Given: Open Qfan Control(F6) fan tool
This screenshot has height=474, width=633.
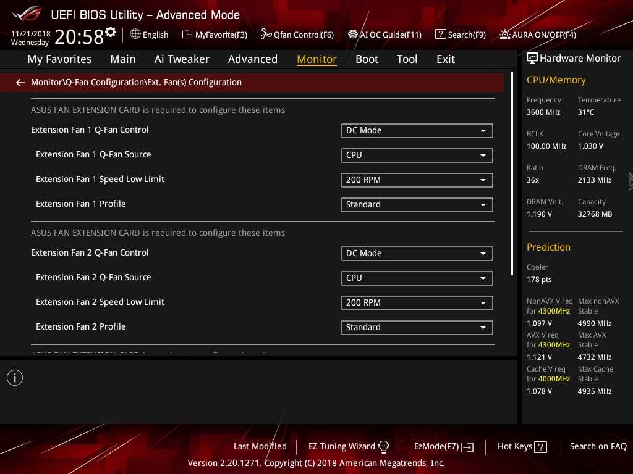Looking at the screenshot, I should [297, 35].
